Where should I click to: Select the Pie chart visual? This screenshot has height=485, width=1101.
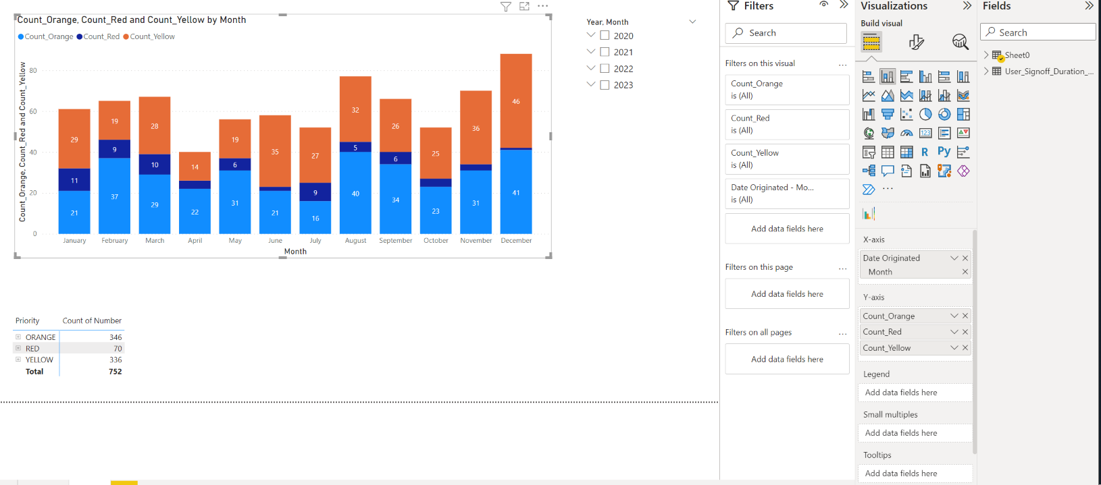tap(925, 114)
